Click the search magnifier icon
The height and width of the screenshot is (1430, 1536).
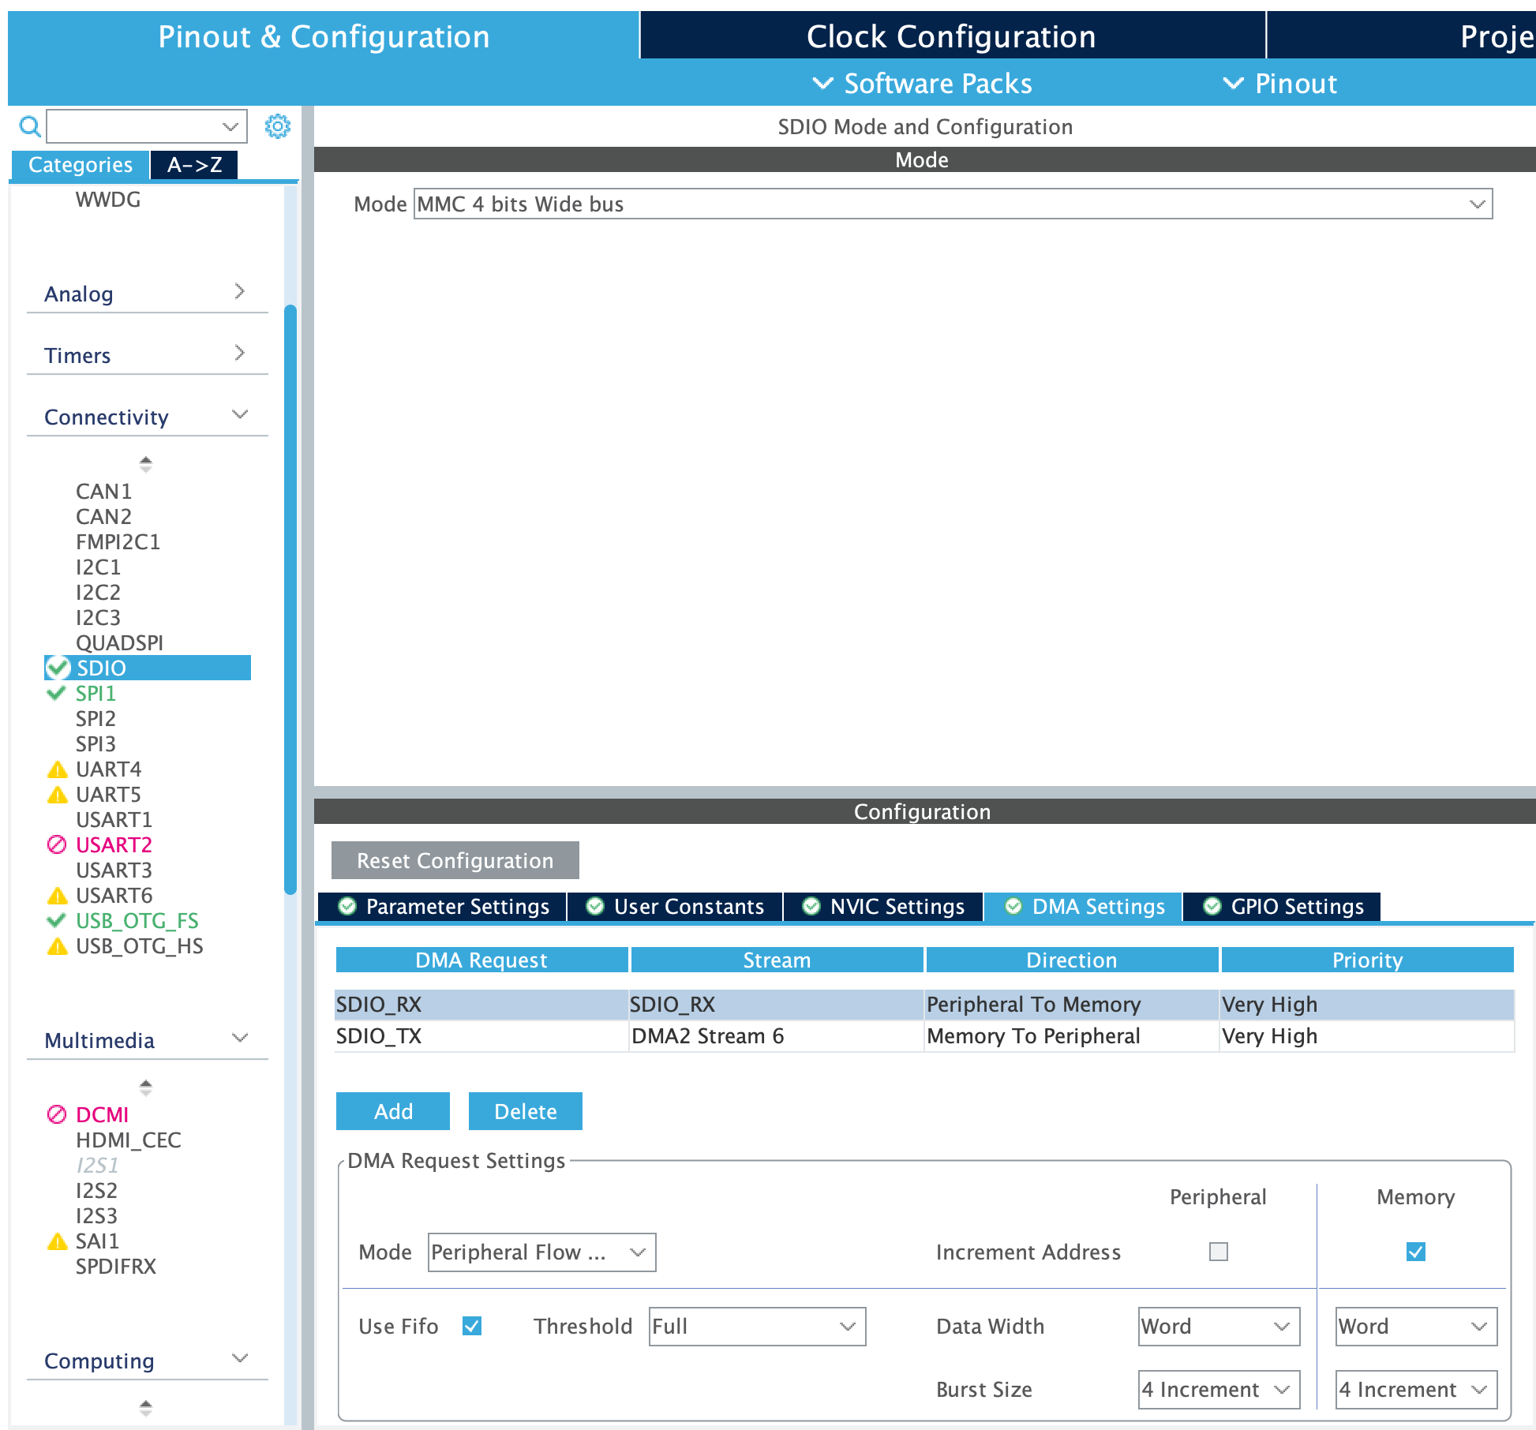(29, 126)
